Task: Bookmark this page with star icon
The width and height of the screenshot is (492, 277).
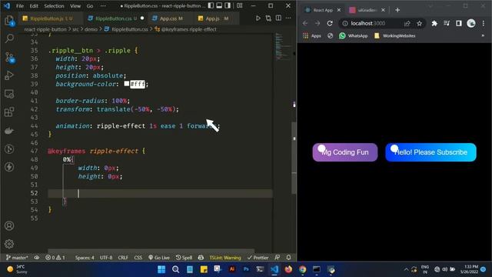Action: pyautogui.click(x=419, y=23)
